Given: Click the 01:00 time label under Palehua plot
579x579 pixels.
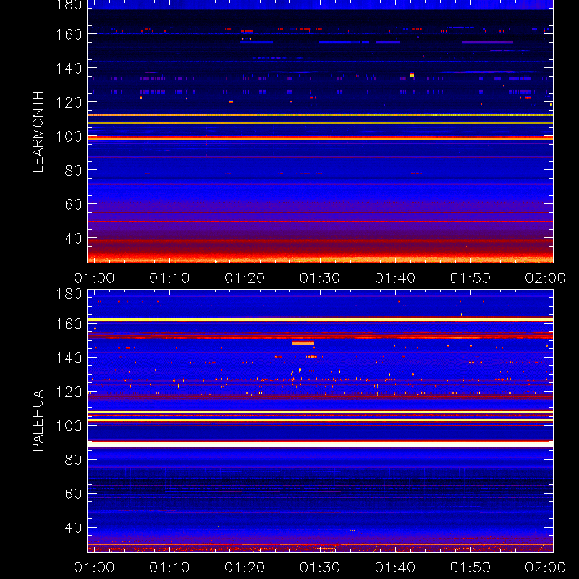Looking at the screenshot, I should point(94,567).
